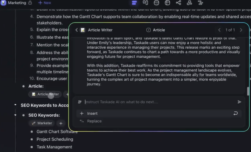
Task: Switch to Mind Map view icon
Action: (179, 3)
